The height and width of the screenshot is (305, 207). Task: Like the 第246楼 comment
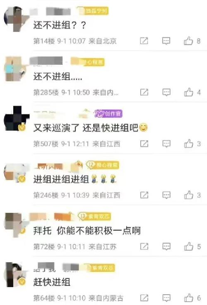pos(188,195)
